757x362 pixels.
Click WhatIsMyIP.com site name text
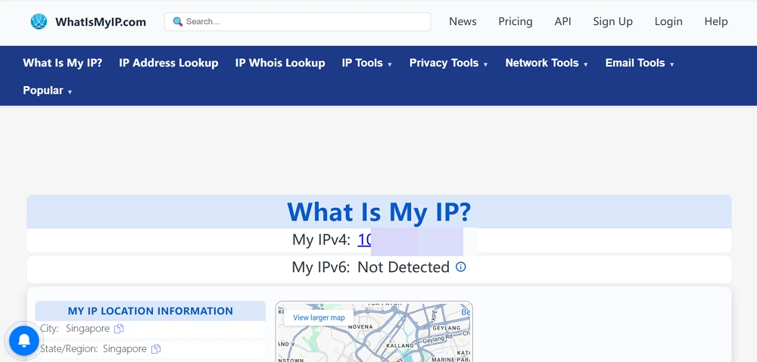(x=101, y=22)
